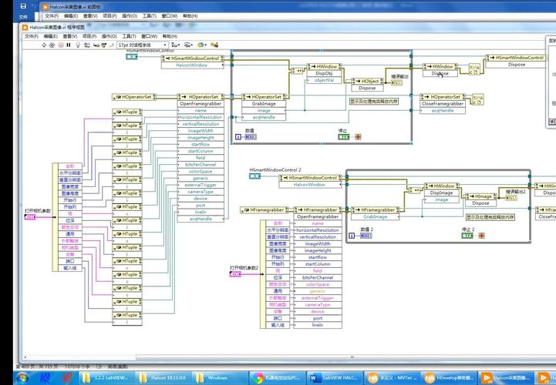
Task: Click the 数值 I32 indicator in upper loop
Action: (251, 137)
